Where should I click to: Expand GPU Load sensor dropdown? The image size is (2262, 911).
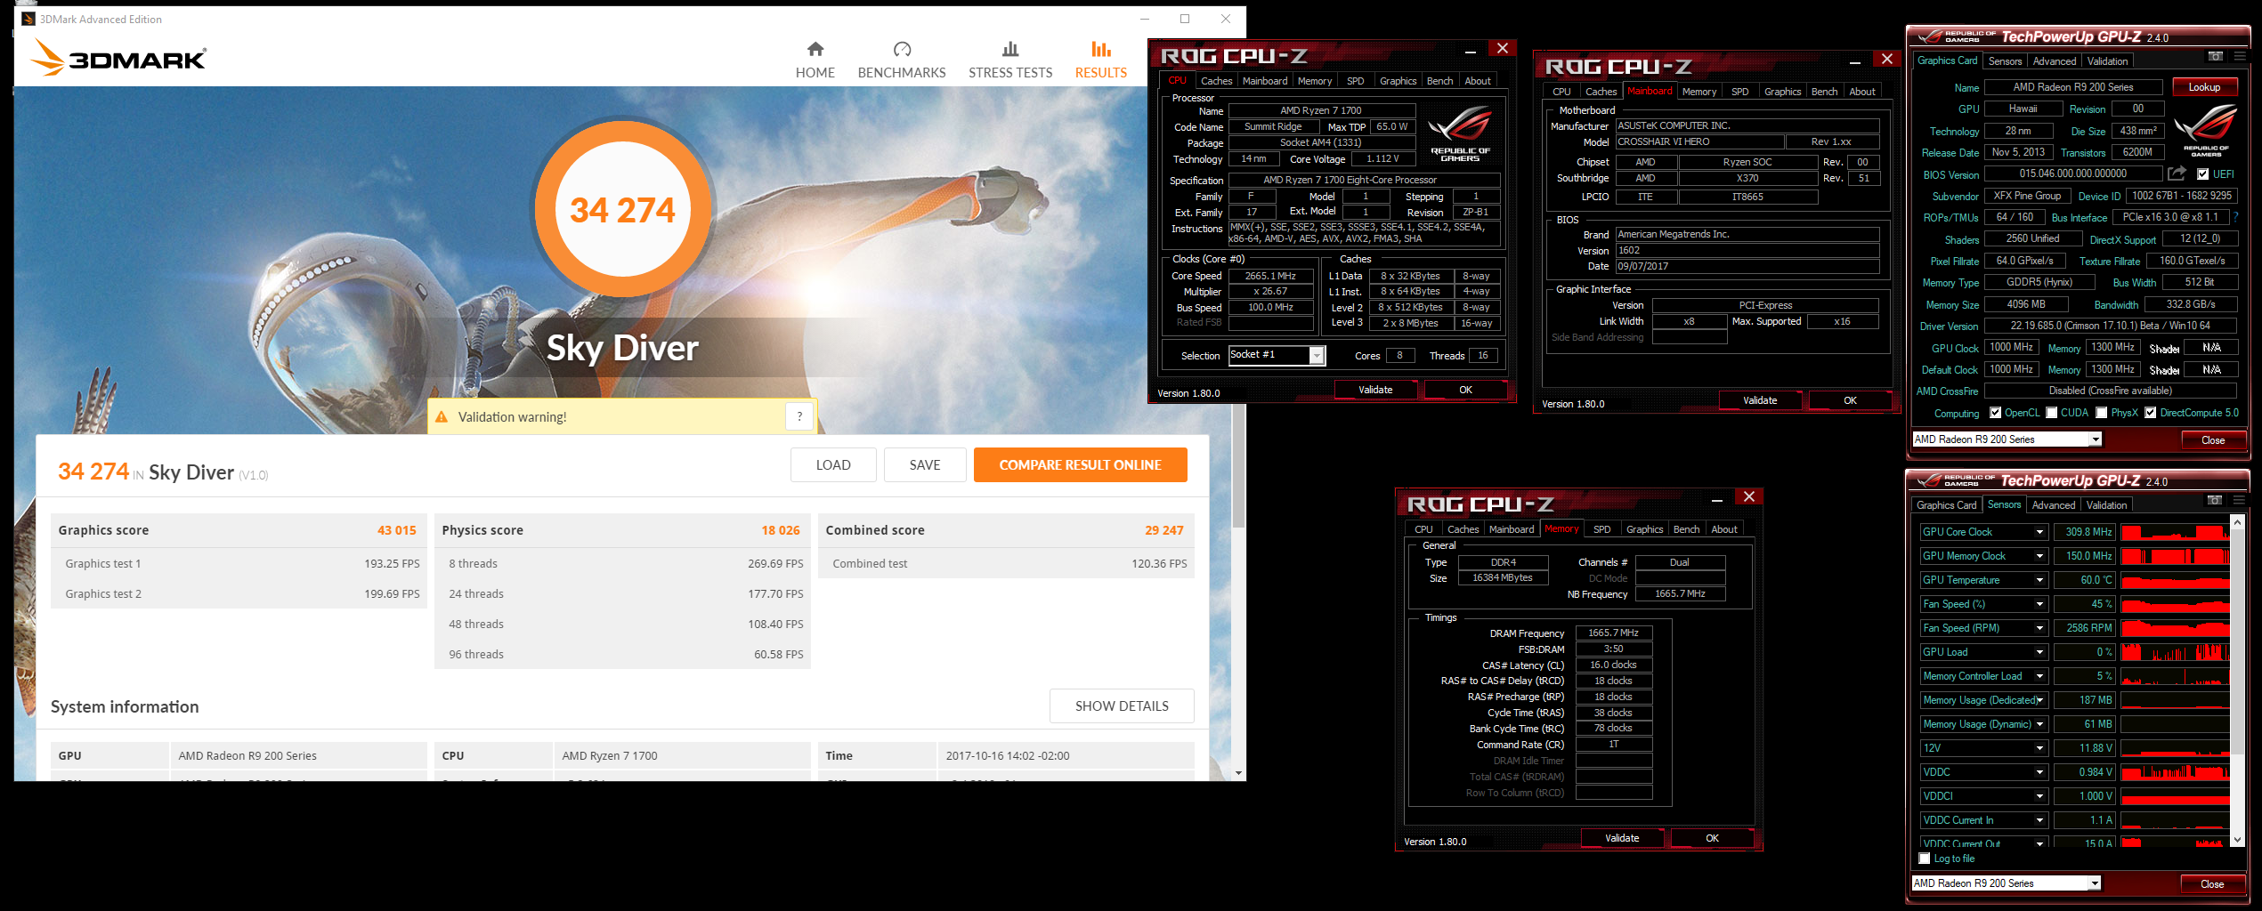(x=2039, y=652)
